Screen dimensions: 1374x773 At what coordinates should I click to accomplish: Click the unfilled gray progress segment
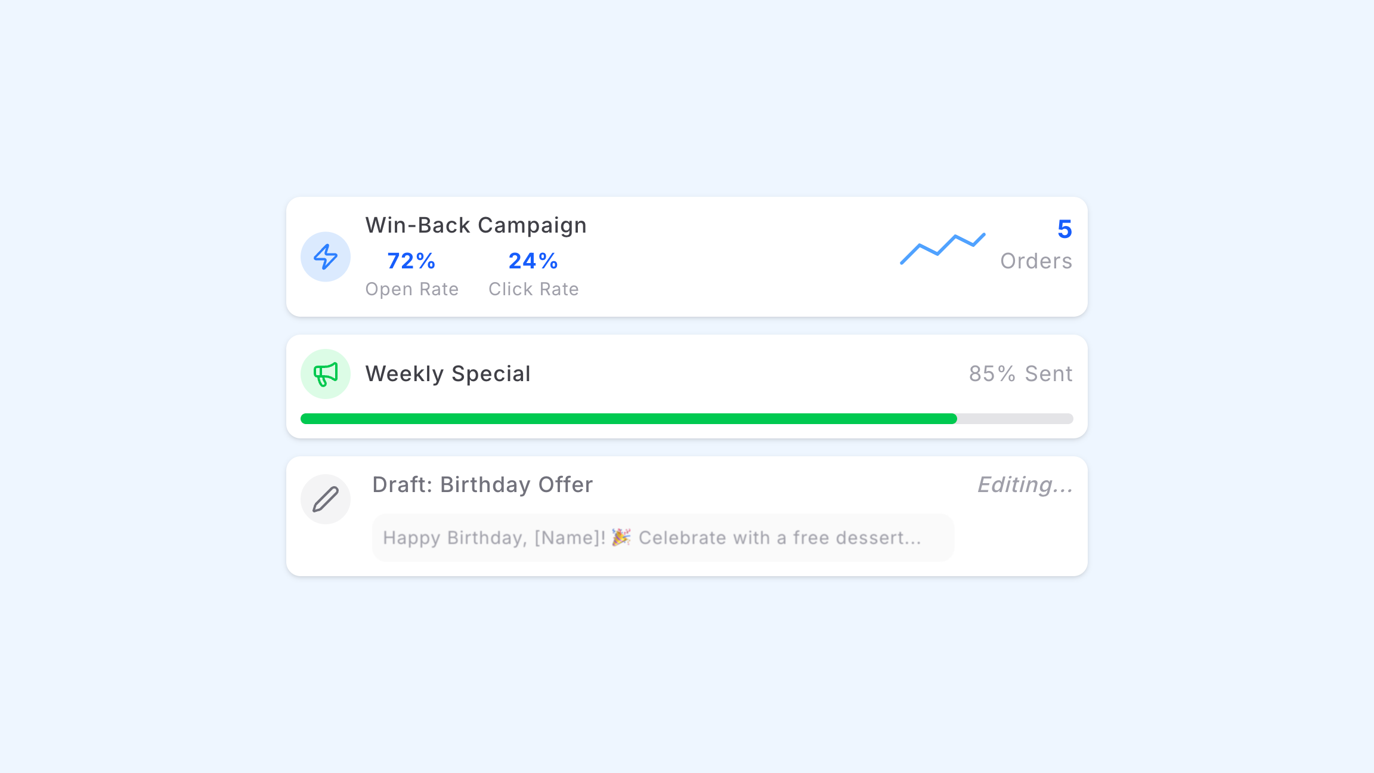pos(1015,419)
